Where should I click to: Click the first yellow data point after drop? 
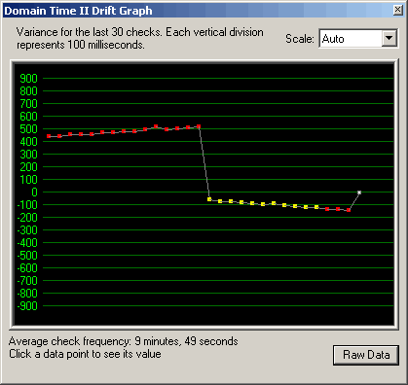click(x=209, y=199)
